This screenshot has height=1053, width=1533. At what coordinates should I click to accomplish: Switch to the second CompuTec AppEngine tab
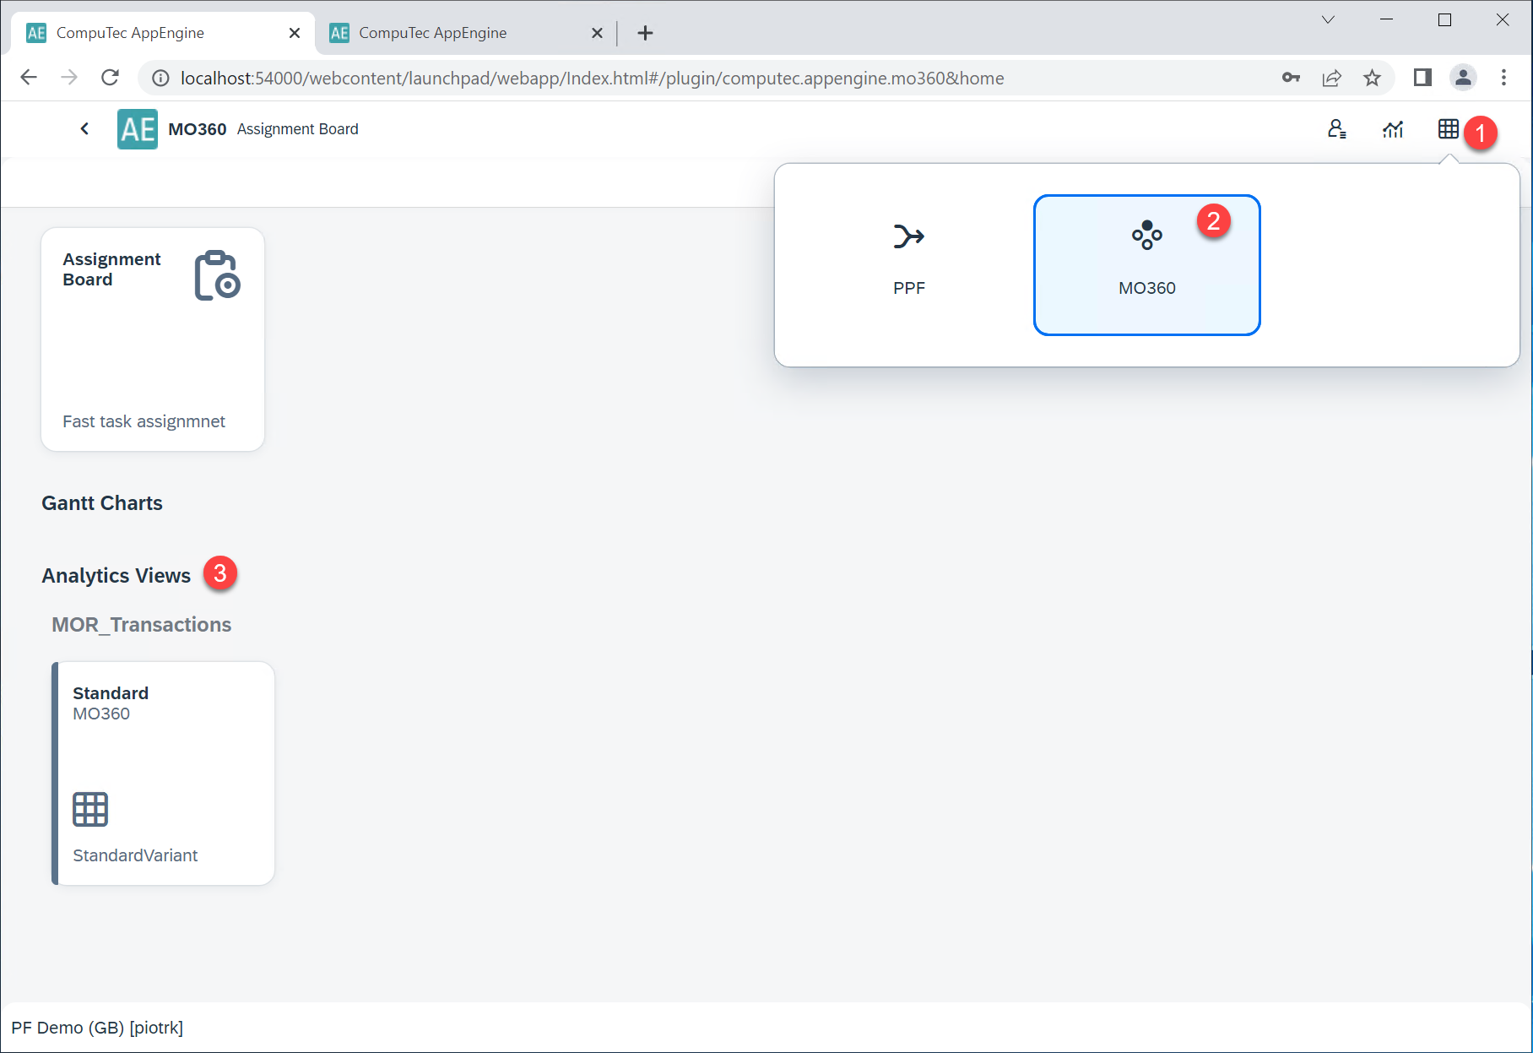click(x=456, y=33)
